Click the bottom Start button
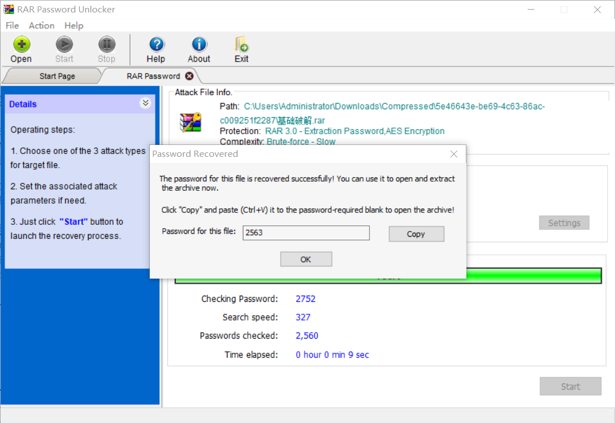Image resolution: width=615 pixels, height=423 pixels. tap(570, 386)
